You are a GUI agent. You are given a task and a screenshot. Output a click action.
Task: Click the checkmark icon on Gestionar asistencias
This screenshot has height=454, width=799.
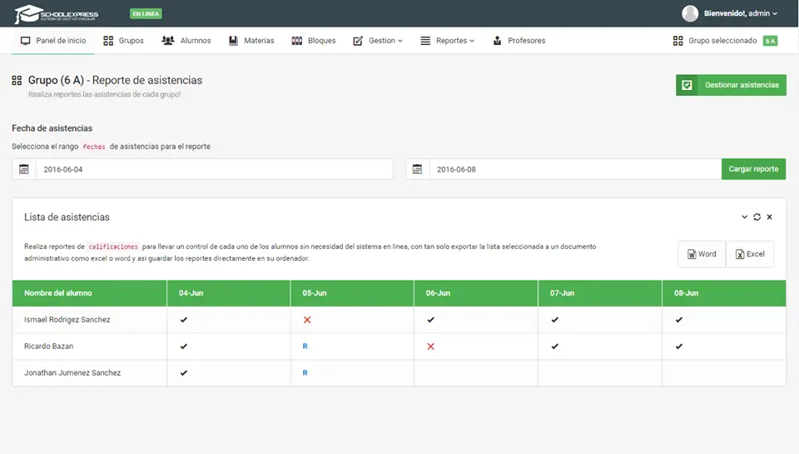687,85
